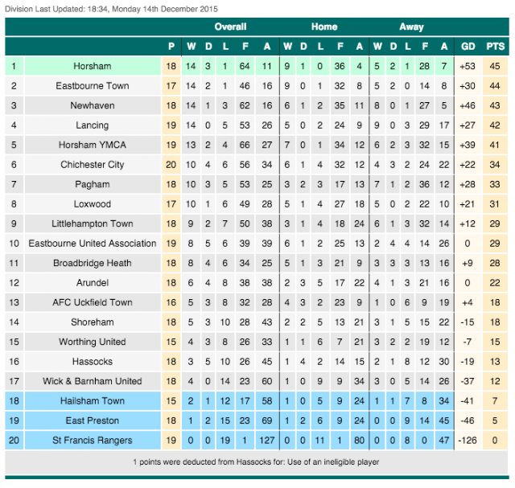
Task: Click East Preston's goal difference -46
Action: (468, 420)
